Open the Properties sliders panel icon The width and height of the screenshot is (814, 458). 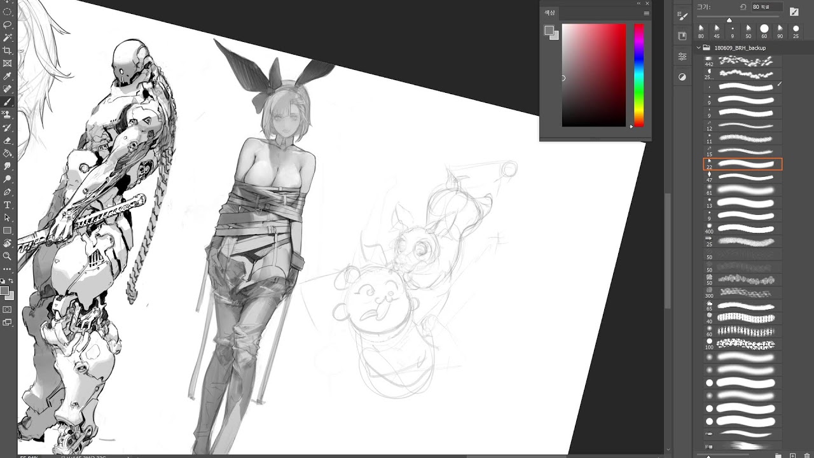point(682,57)
